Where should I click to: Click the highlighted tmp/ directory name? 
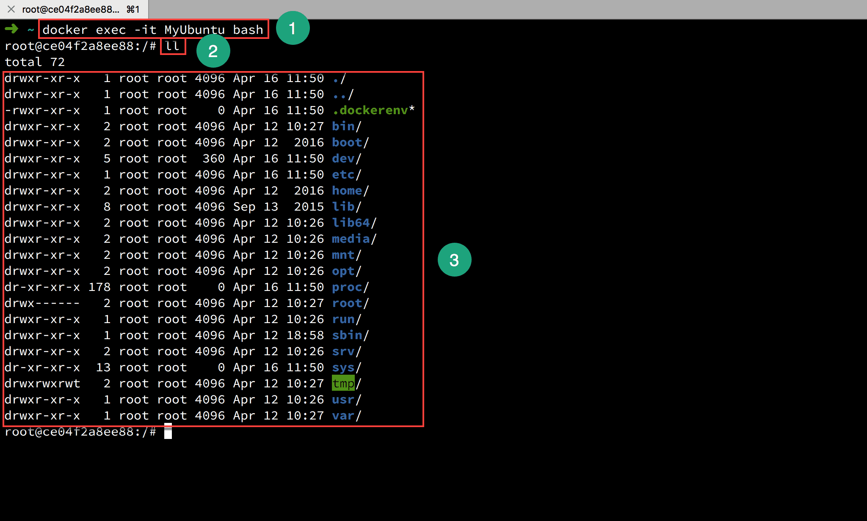click(347, 383)
